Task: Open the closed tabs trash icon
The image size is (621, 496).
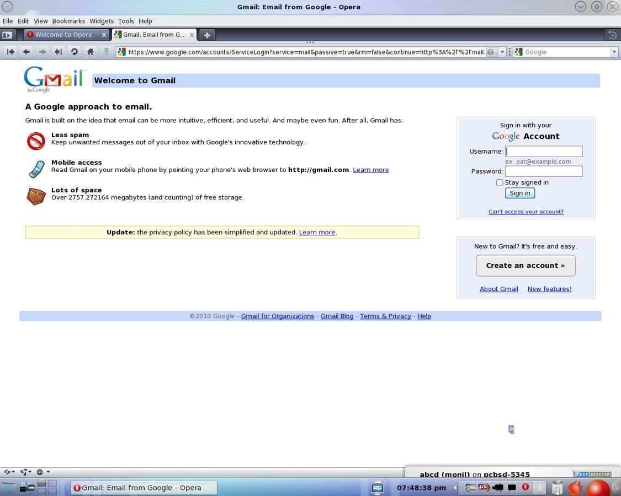Action: point(612,35)
